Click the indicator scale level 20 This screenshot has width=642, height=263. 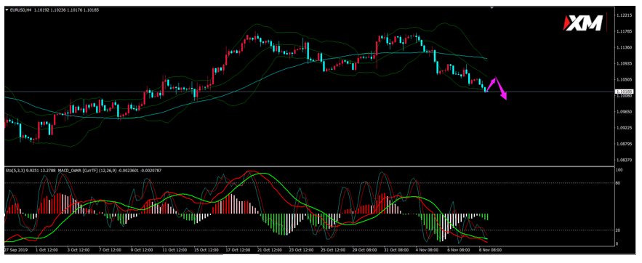pyautogui.click(x=618, y=231)
